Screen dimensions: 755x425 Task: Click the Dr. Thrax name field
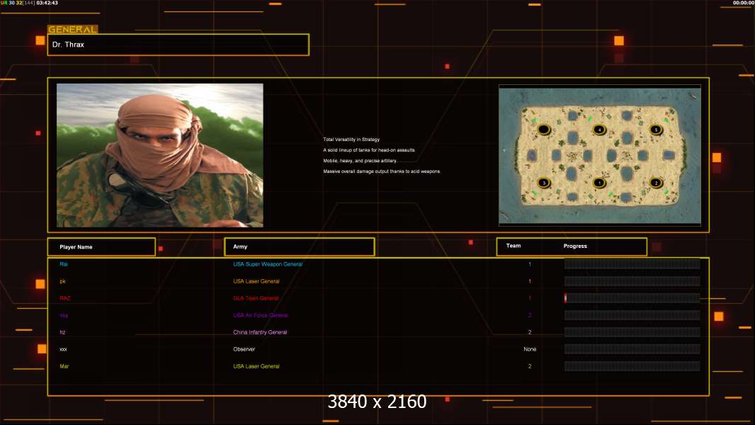[178, 45]
